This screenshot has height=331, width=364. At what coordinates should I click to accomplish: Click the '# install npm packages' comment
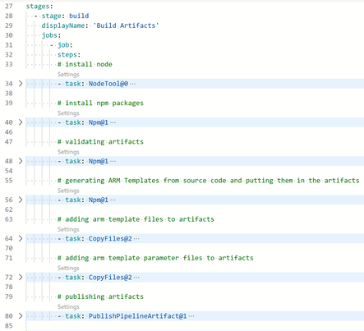point(100,103)
